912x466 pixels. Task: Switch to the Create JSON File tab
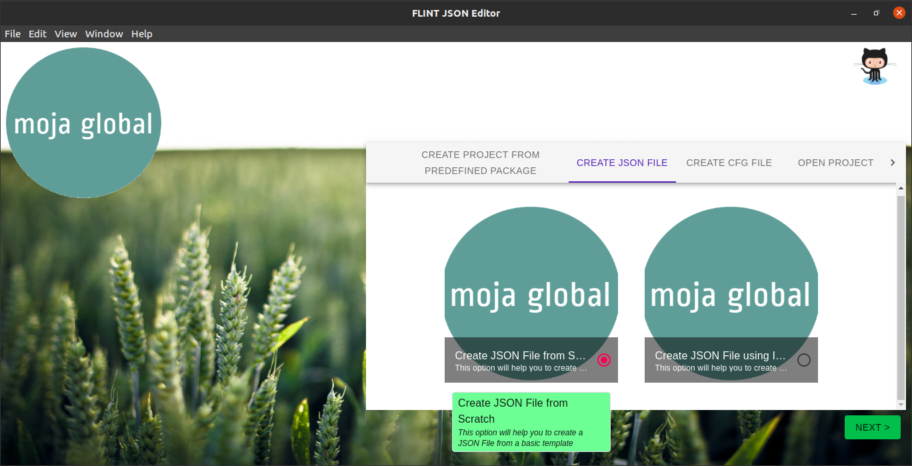point(622,163)
